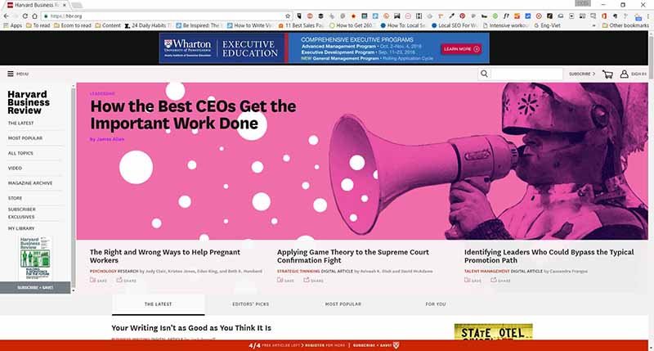Click the browser back arrow
This screenshot has width=654, height=351.
click(7, 16)
